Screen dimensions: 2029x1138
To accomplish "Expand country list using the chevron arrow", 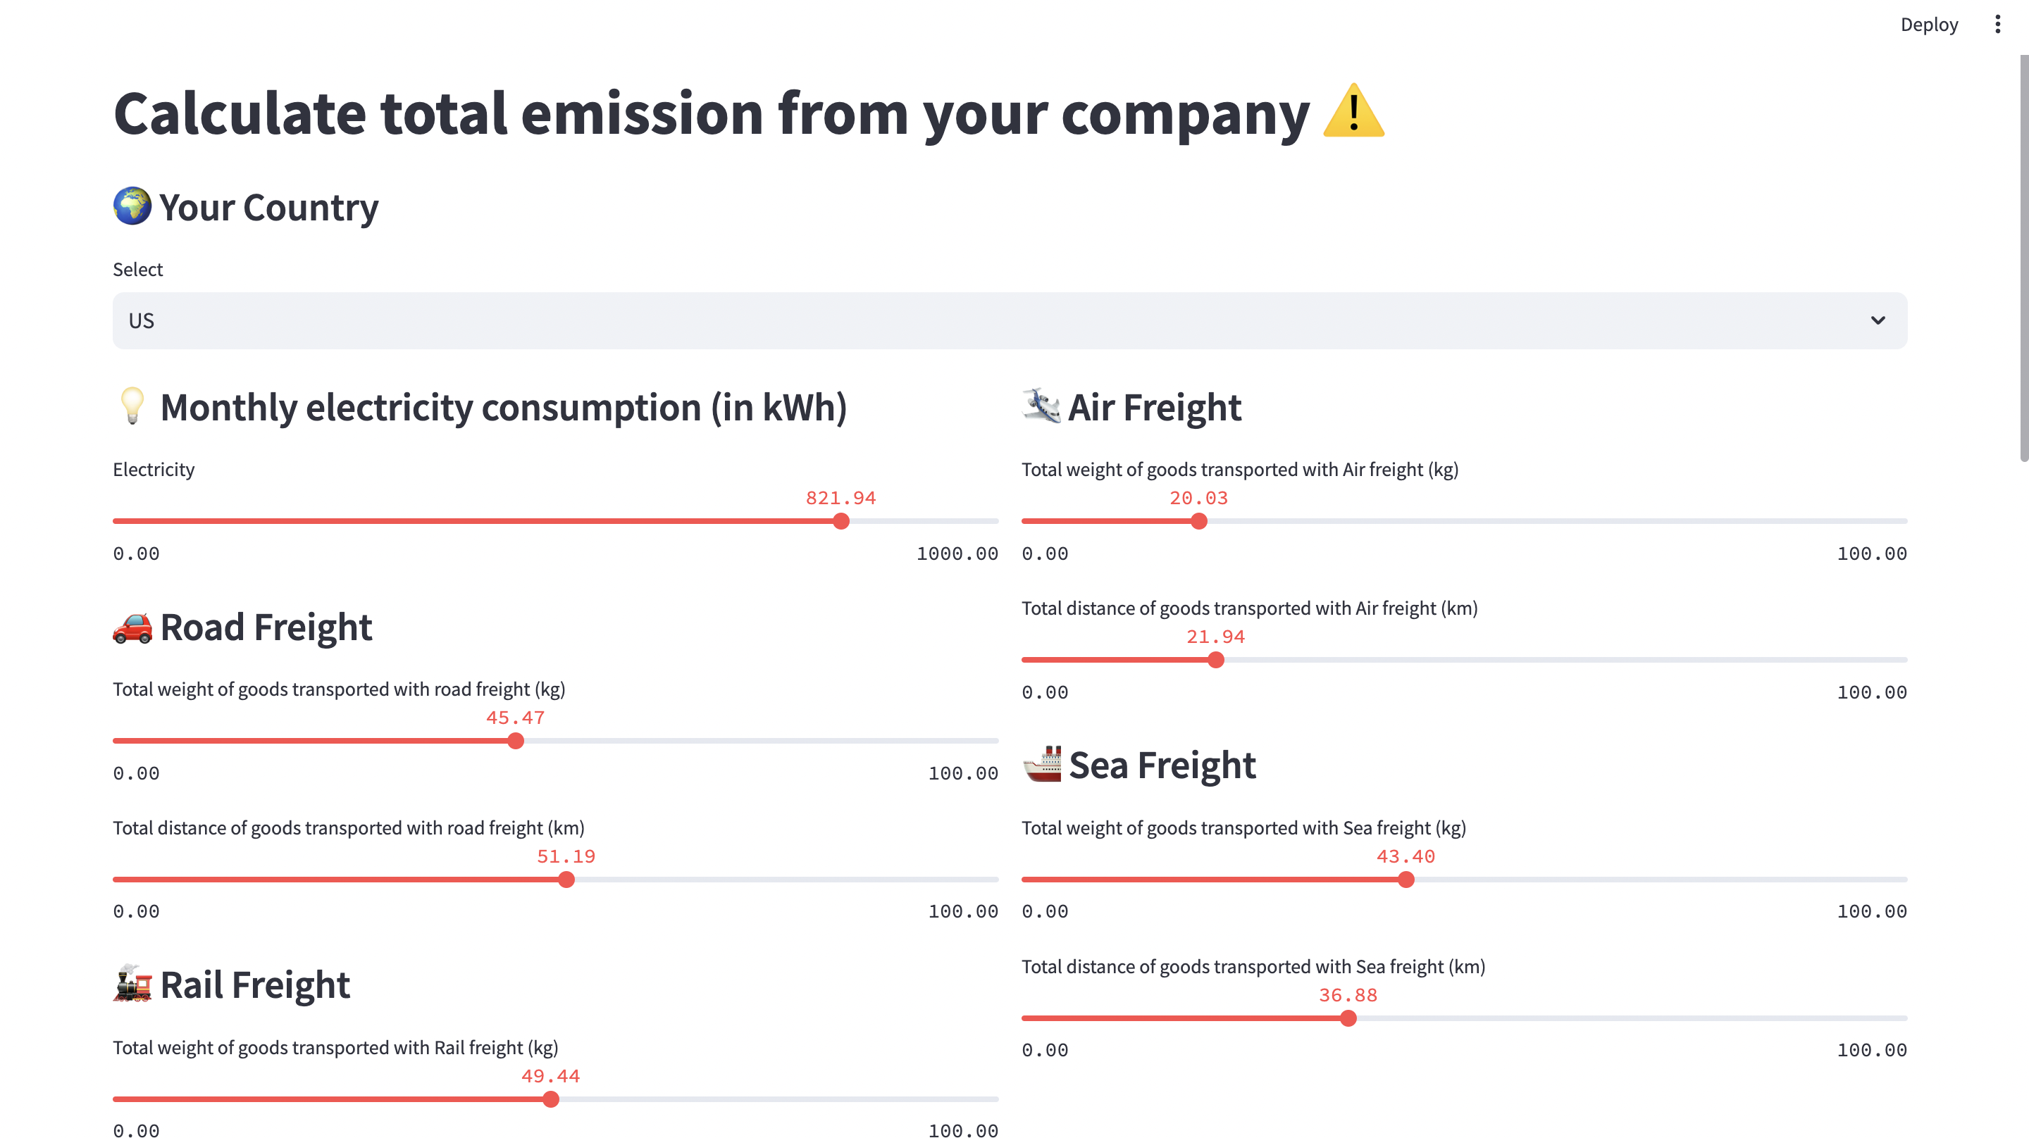I will coord(1878,320).
